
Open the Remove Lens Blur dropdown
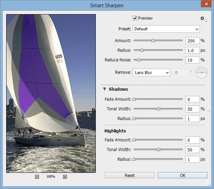151,72
